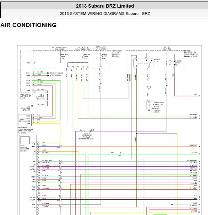Click the compressor magnetic clutch coil symbol
Image resolution: width=208 pixels, height=215 pixels.
tap(149, 106)
